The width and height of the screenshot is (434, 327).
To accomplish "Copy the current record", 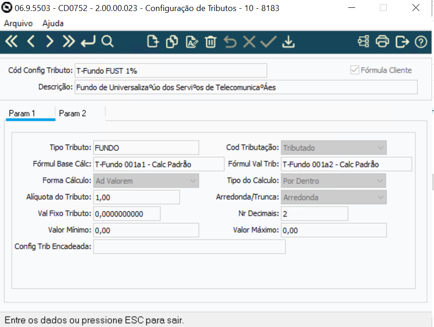I will pyautogui.click(x=172, y=42).
